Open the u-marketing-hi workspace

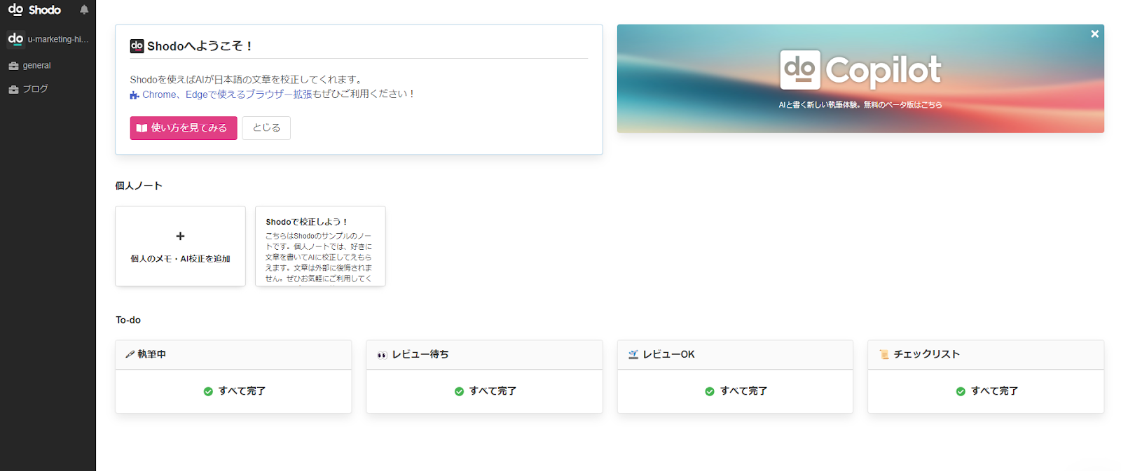(x=48, y=39)
